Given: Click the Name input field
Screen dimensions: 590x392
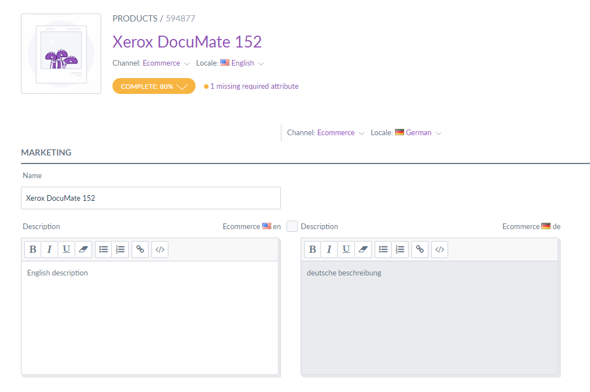Looking at the screenshot, I should tap(151, 198).
